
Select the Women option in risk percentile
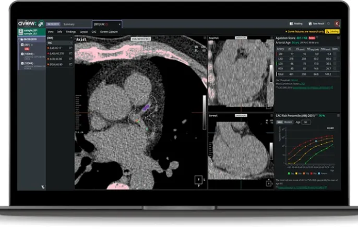coord(288,122)
